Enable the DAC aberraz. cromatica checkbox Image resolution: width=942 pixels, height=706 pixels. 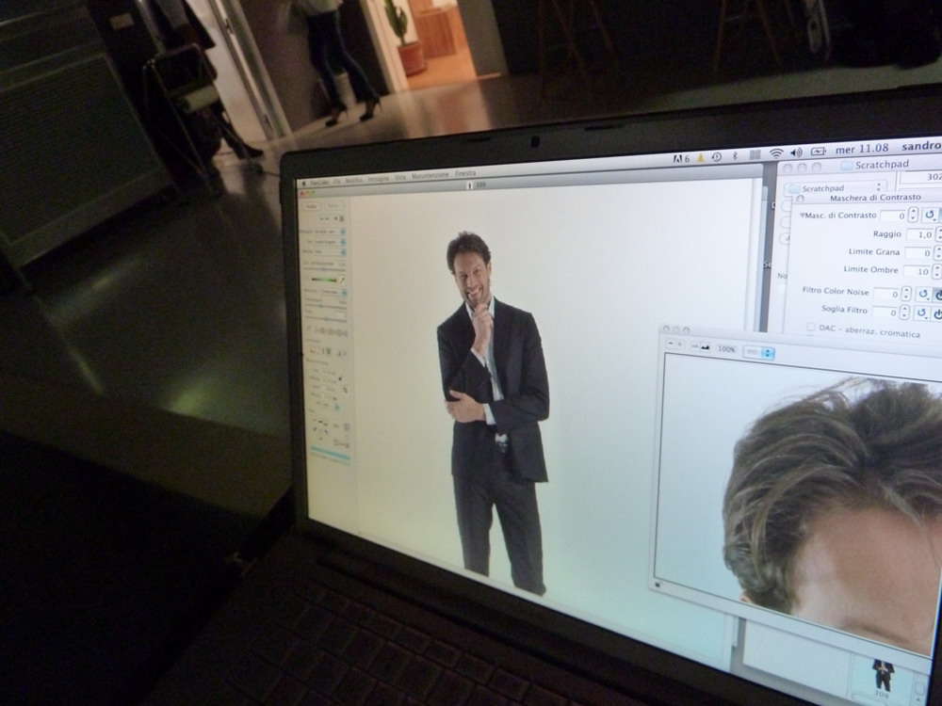tap(811, 328)
